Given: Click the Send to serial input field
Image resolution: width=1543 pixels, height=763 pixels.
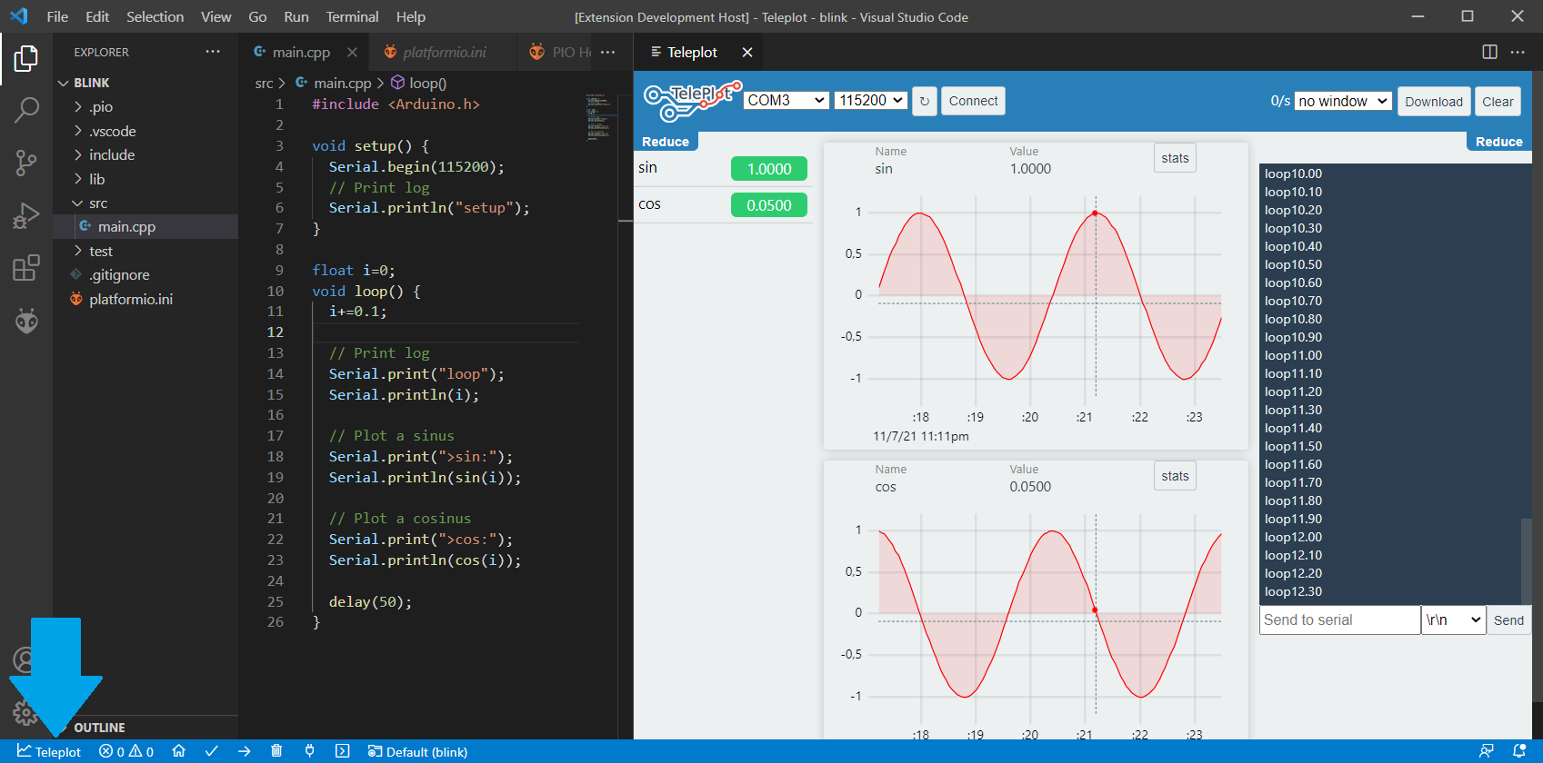Looking at the screenshot, I should point(1339,619).
